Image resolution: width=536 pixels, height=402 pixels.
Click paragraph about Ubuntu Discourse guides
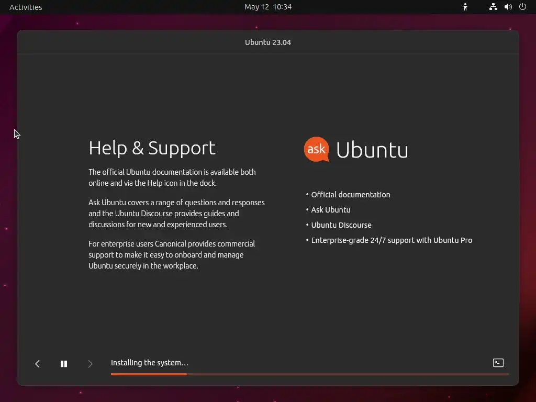pos(176,214)
